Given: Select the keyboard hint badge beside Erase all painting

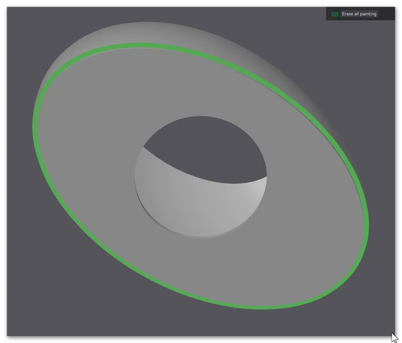Looking at the screenshot, I should [335, 14].
